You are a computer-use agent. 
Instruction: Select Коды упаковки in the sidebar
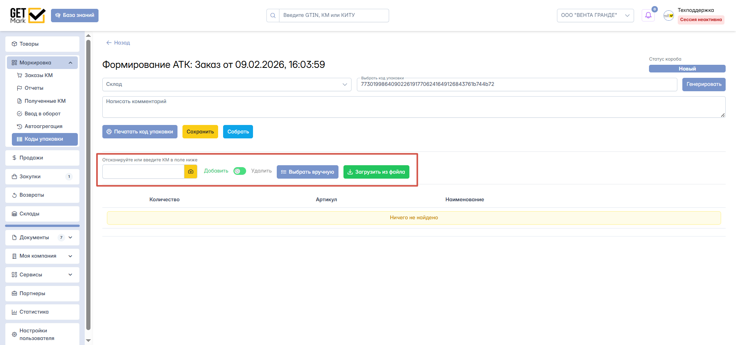coord(45,139)
